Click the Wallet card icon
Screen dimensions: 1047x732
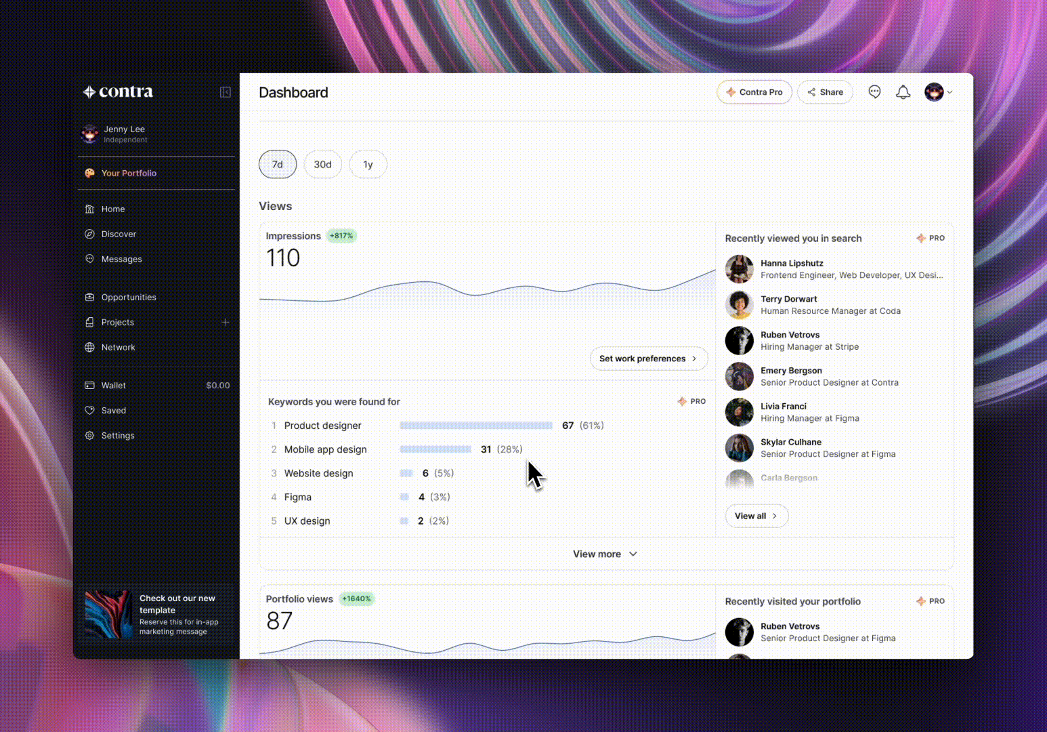click(x=89, y=386)
